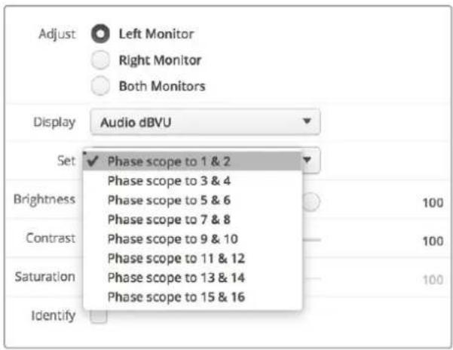Screen dimensions: 453x350
Task: Click the Set dropdown arrow
Action: [307, 160]
